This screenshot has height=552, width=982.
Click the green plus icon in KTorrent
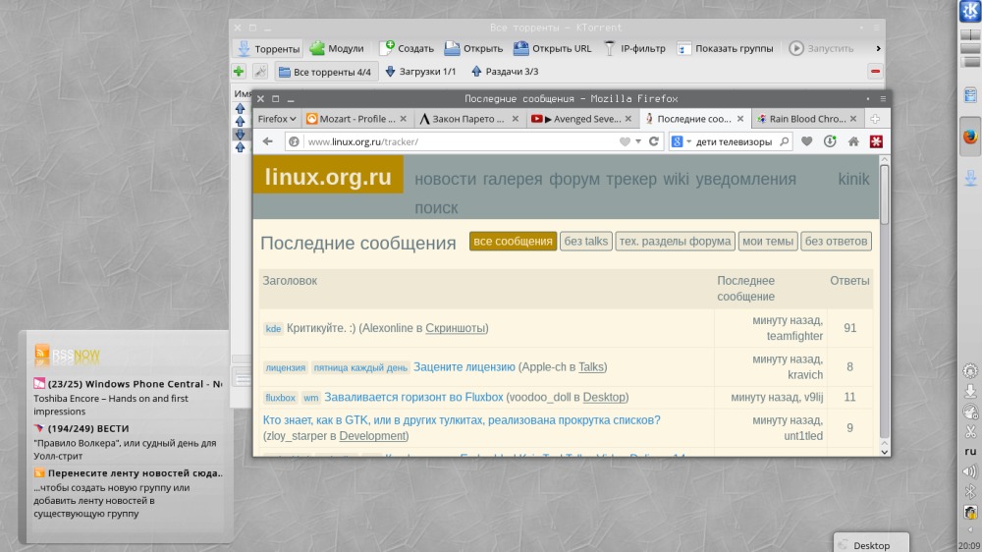coord(239,72)
